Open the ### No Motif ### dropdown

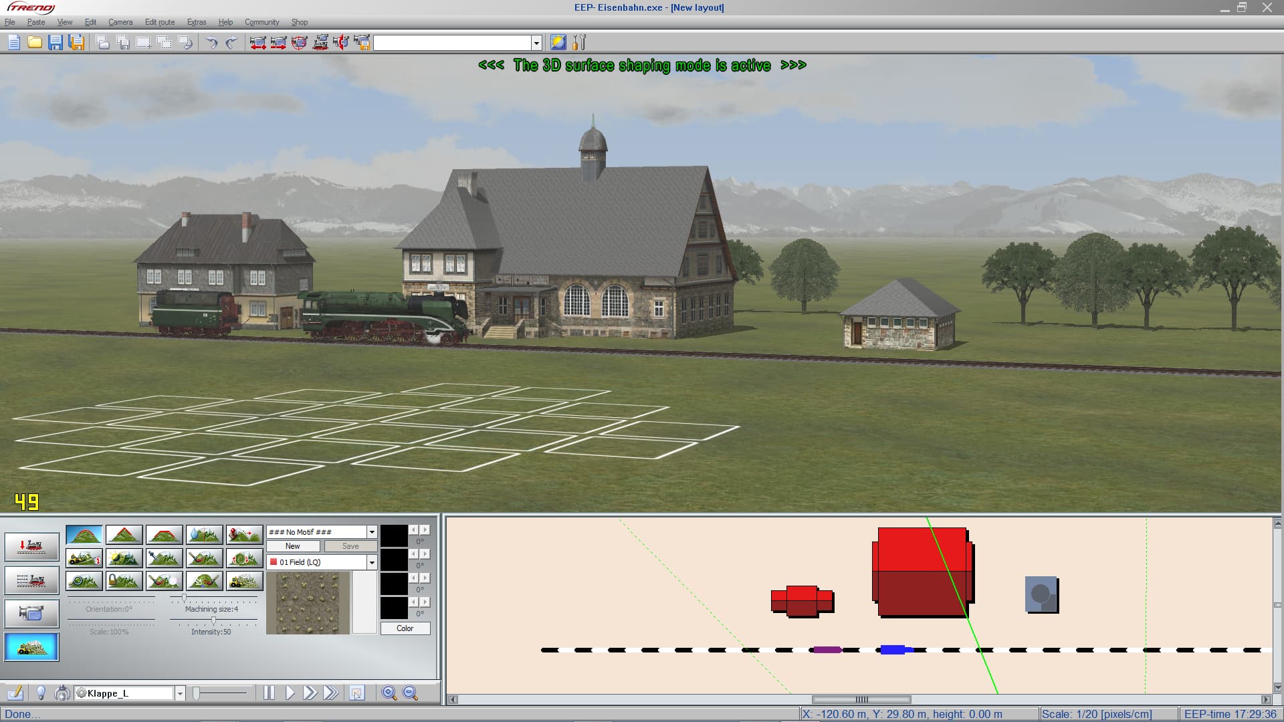tap(372, 531)
